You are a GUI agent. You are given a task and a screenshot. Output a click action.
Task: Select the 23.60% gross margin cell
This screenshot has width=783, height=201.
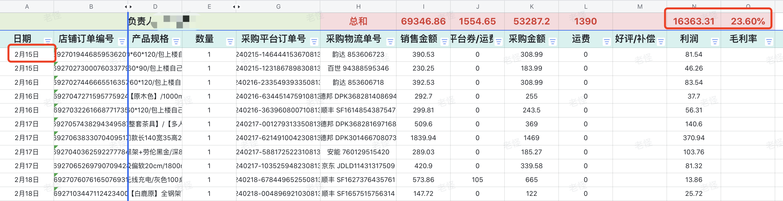click(748, 21)
